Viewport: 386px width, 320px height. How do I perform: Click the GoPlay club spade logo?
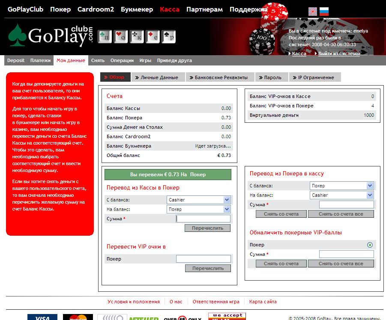(x=51, y=36)
